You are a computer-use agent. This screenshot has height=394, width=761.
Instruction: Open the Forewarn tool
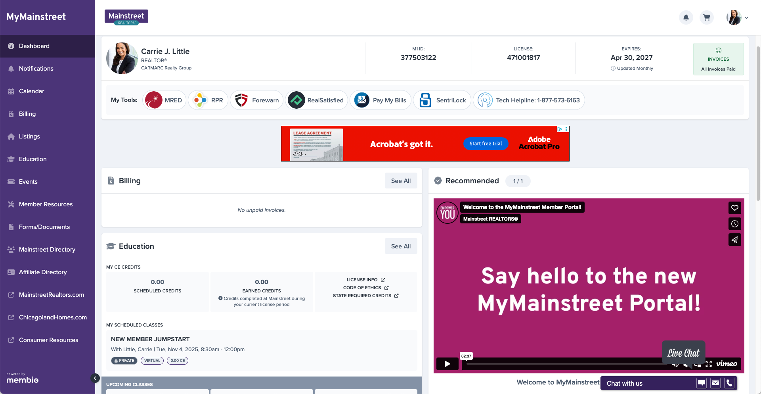coord(256,100)
